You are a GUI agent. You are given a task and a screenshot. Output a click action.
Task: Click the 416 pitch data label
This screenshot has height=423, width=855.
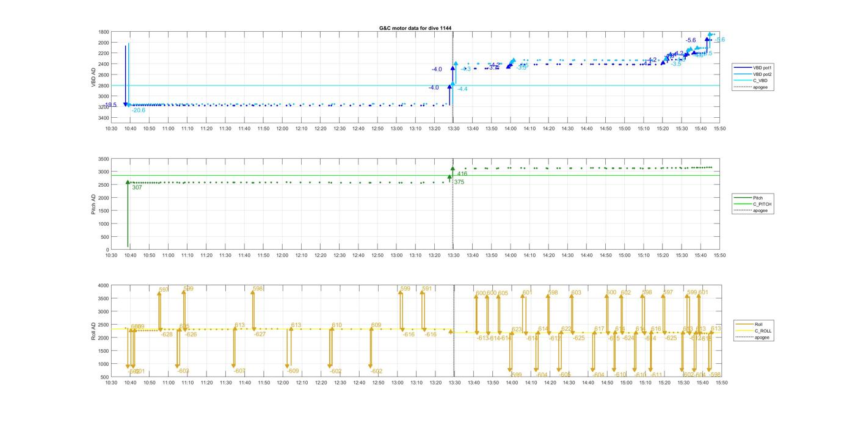462,174
